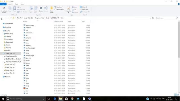Viewport: 180px width, 101px height.
Task: Open Properties ribbon icon
Action: click(x=68, y=8)
